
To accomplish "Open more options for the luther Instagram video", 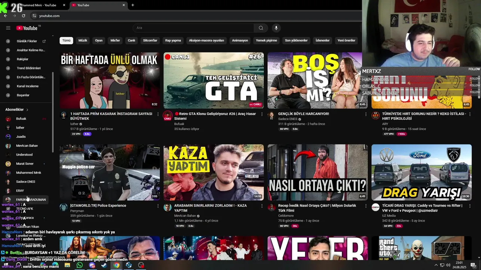I will pos(158,114).
